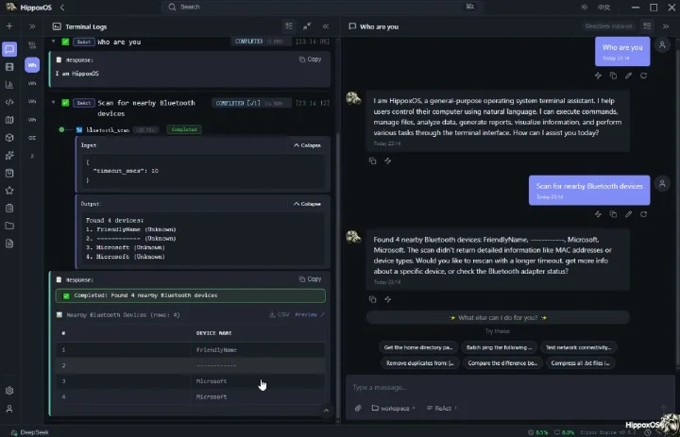Toggle the chat header task list icon

[647, 26]
